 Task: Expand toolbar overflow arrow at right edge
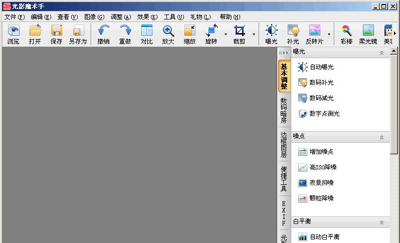coord(395,33)
